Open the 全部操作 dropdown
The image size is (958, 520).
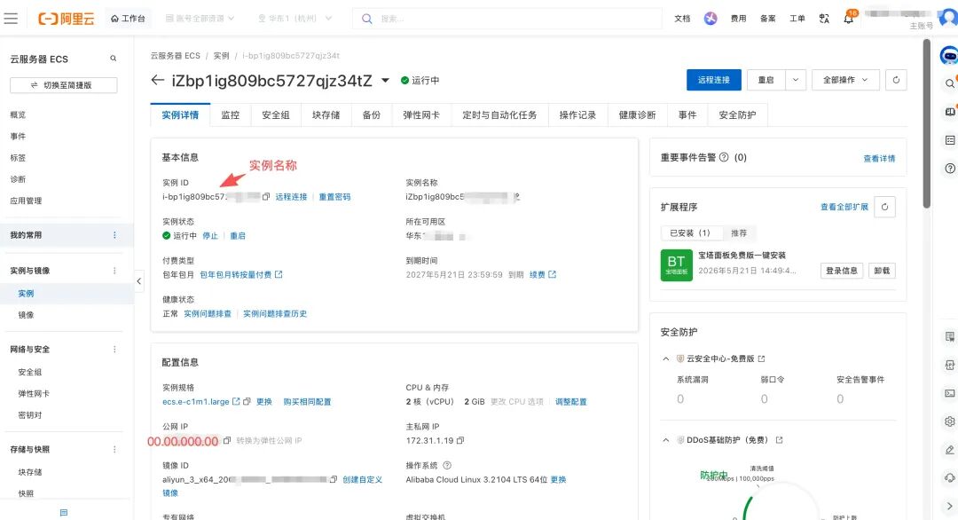(x=845, y=80)
